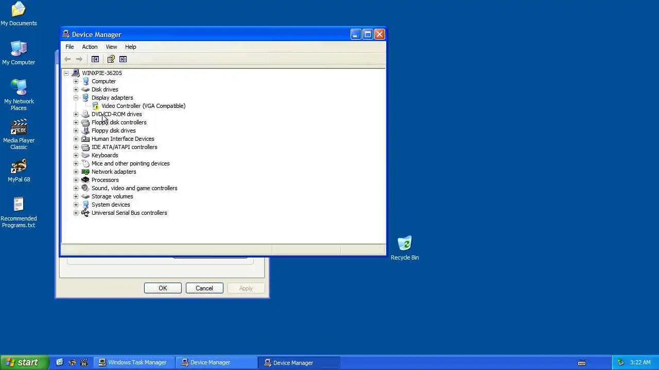Viewport: 659px width, 370px height.
Task: Open the View menu
Action: tap(111, 47)
